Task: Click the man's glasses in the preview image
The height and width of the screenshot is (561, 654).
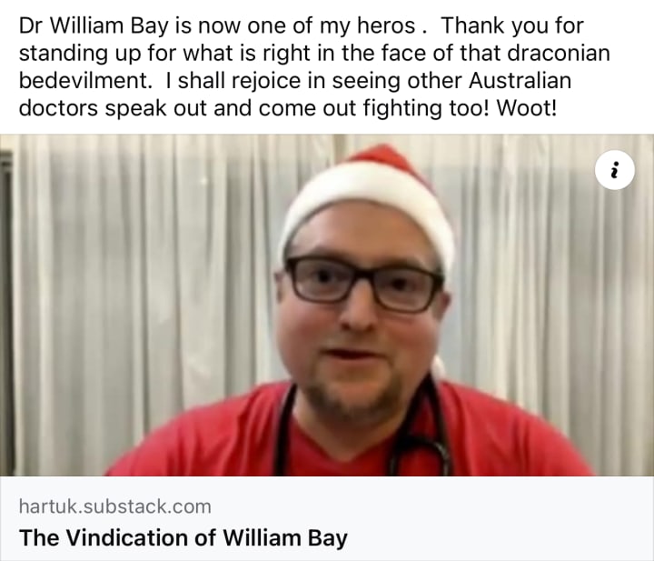Action: [x=362, y=283]
